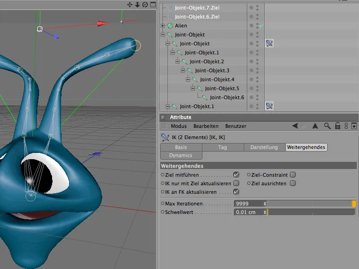
Task: Select the IK tag on Joint-Objekt child
Action: click(269, 43)
